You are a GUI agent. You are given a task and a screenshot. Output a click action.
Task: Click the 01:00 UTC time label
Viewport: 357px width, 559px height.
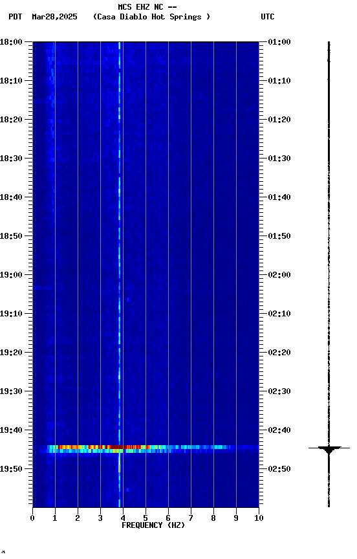279,42
